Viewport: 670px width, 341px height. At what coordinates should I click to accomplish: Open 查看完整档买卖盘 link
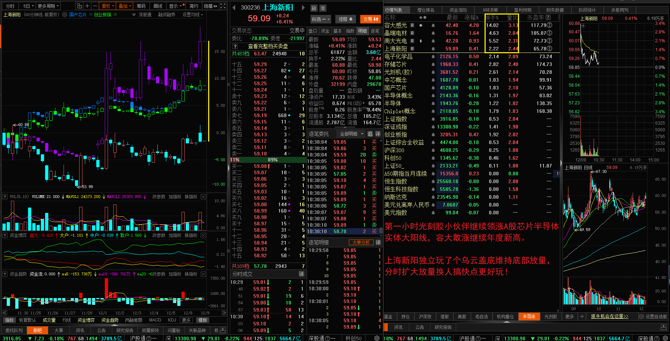point(268,46)
